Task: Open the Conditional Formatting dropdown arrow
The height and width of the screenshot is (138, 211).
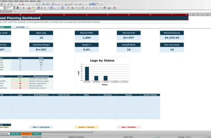Action: [x=116, y=8]
